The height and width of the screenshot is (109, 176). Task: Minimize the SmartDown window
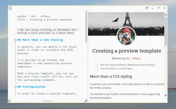pyautogui.click(x=152, y=8)
